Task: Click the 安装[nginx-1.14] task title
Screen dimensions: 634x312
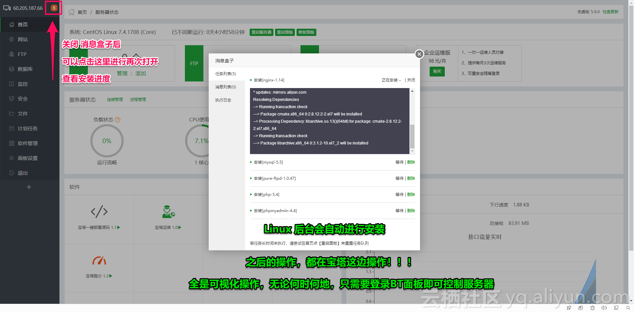Action: tap(269, 80)
